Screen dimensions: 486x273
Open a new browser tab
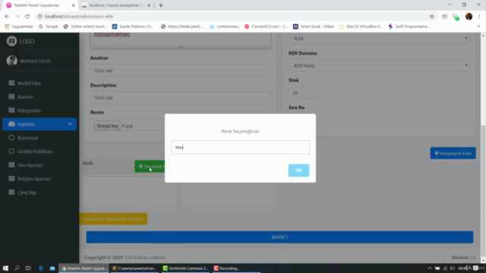point(161,5)
